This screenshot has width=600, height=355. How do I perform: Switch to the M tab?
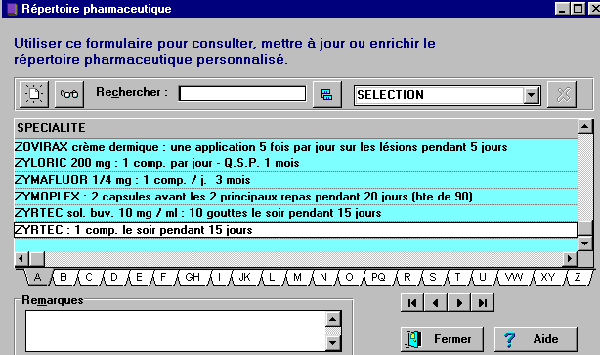click(297, 277)
